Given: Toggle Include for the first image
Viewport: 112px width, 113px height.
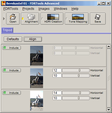Looking at the screenshot, I should [x=12, y=48].
